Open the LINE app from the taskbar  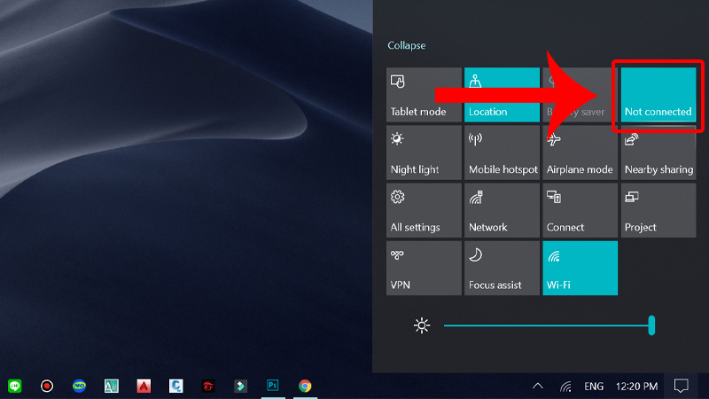coord(15,386)
